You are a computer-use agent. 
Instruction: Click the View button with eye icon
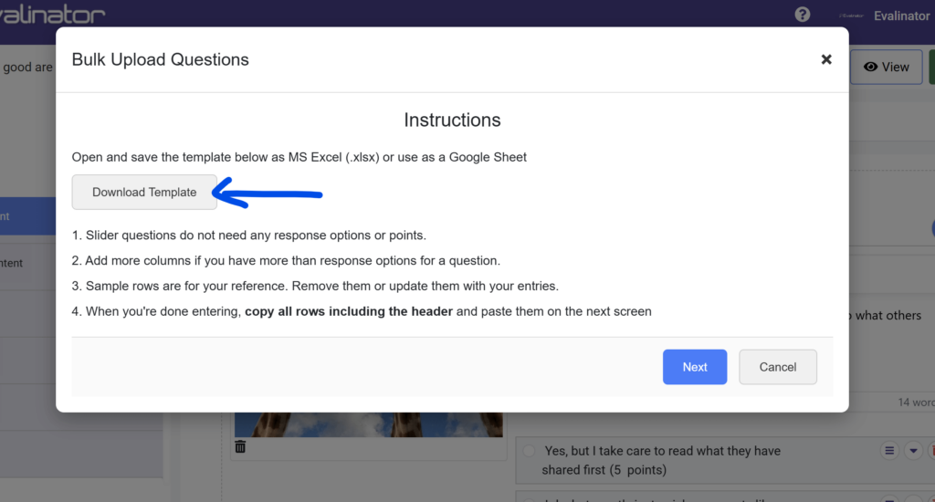click(886, 67)
